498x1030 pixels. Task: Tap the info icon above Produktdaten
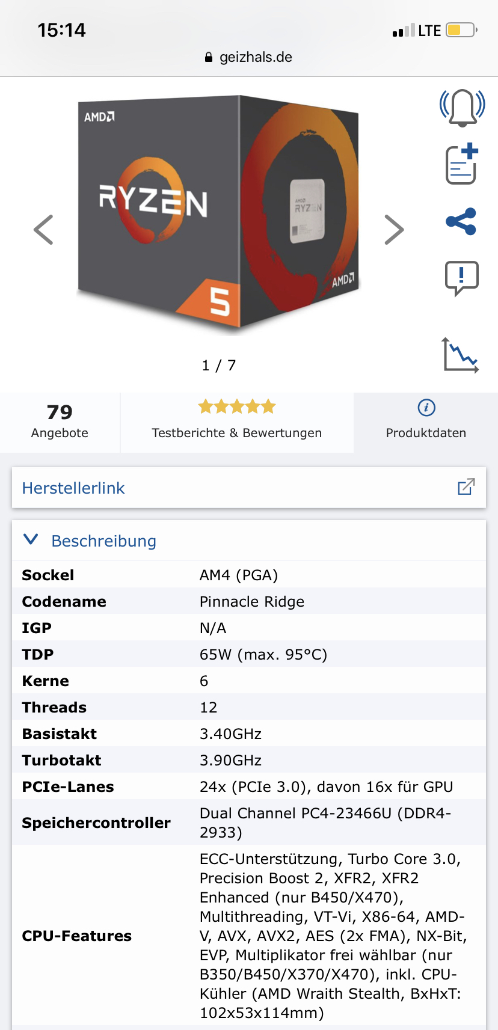426,408
